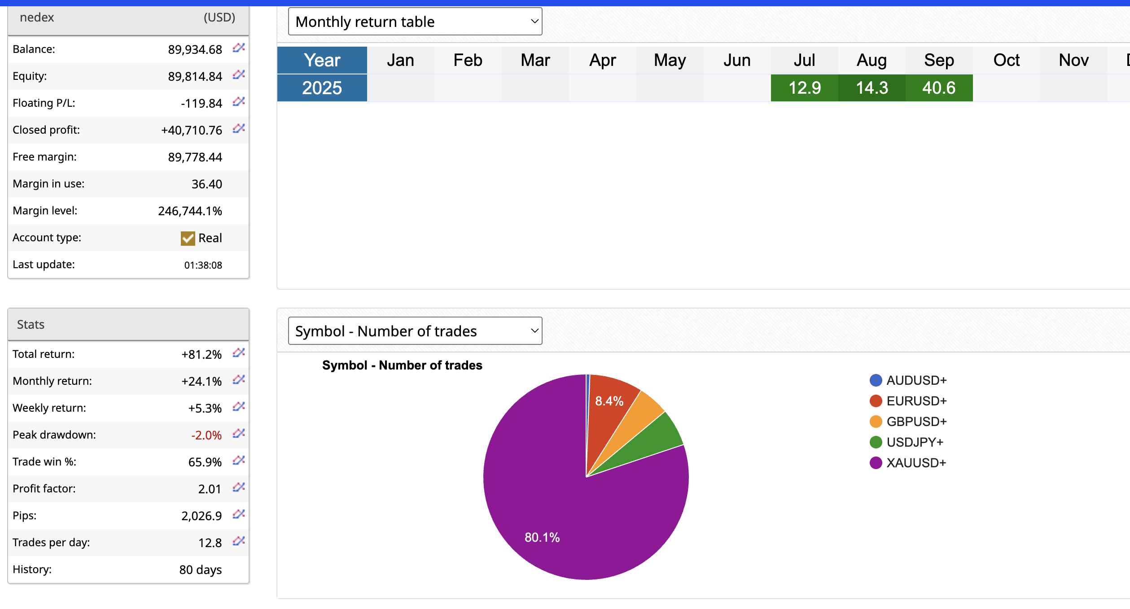The height and width of the screenshot is (609, 1130).
Task: Click chart icon next to Balance
Action: coord(238,48)
